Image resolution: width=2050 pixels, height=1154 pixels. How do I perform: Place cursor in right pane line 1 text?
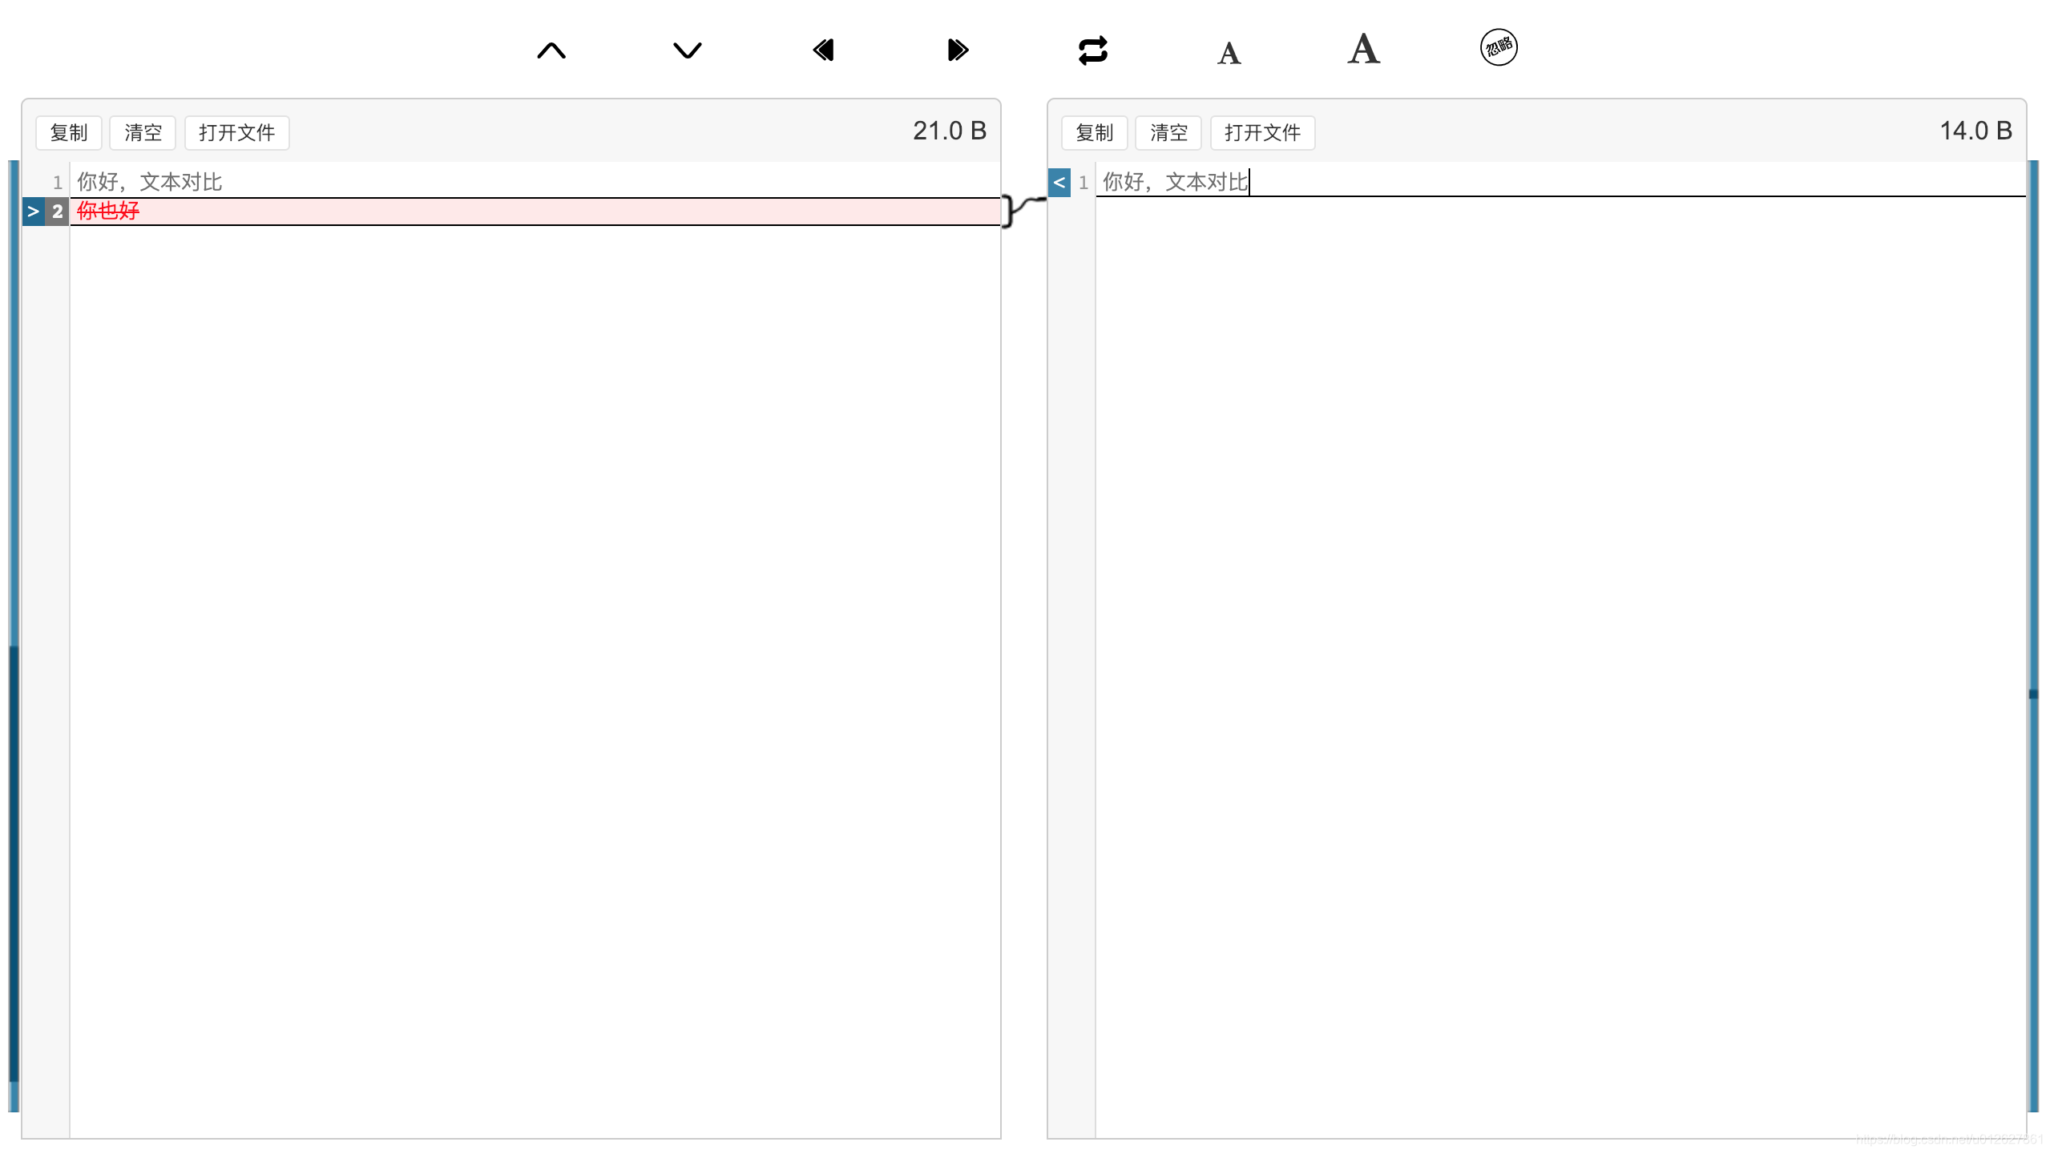click(1176, 182)
